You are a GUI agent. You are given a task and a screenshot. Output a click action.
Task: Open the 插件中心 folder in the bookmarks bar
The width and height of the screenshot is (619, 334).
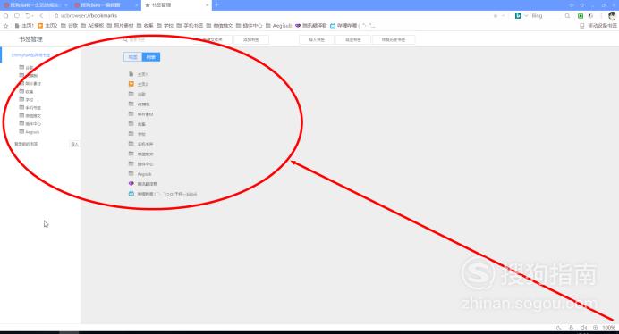249,26
